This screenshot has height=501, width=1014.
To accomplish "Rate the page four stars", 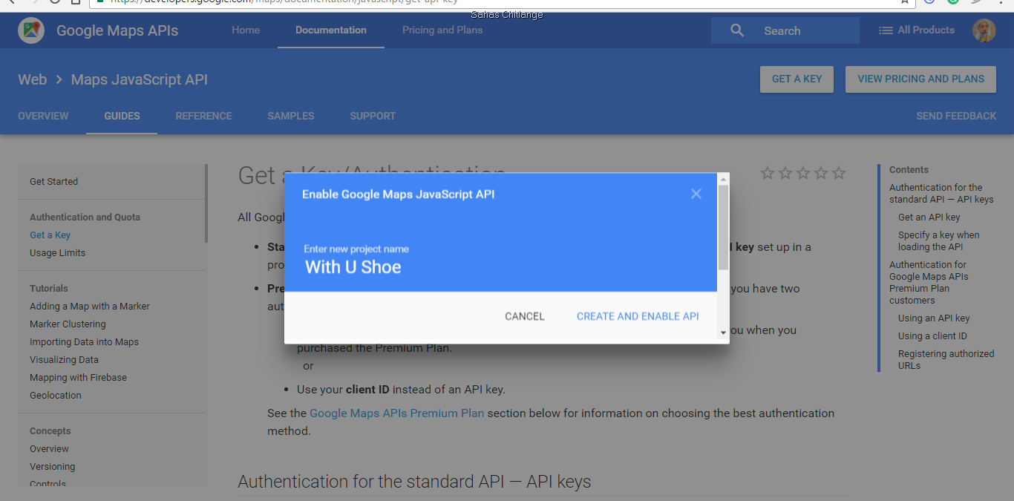I will coord(821,173).
